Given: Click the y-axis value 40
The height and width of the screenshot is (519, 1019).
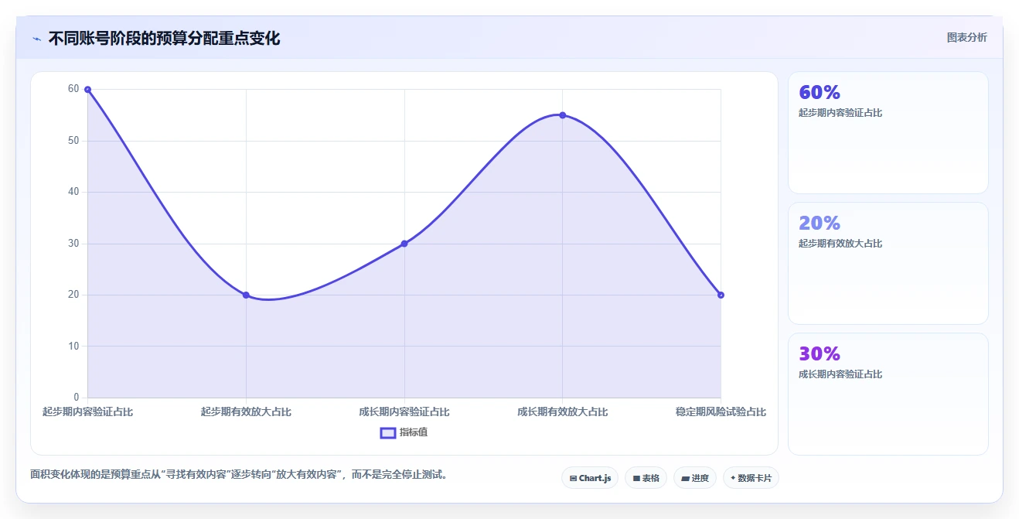Looking at the screenshot, I should click(x=73, y=192).
